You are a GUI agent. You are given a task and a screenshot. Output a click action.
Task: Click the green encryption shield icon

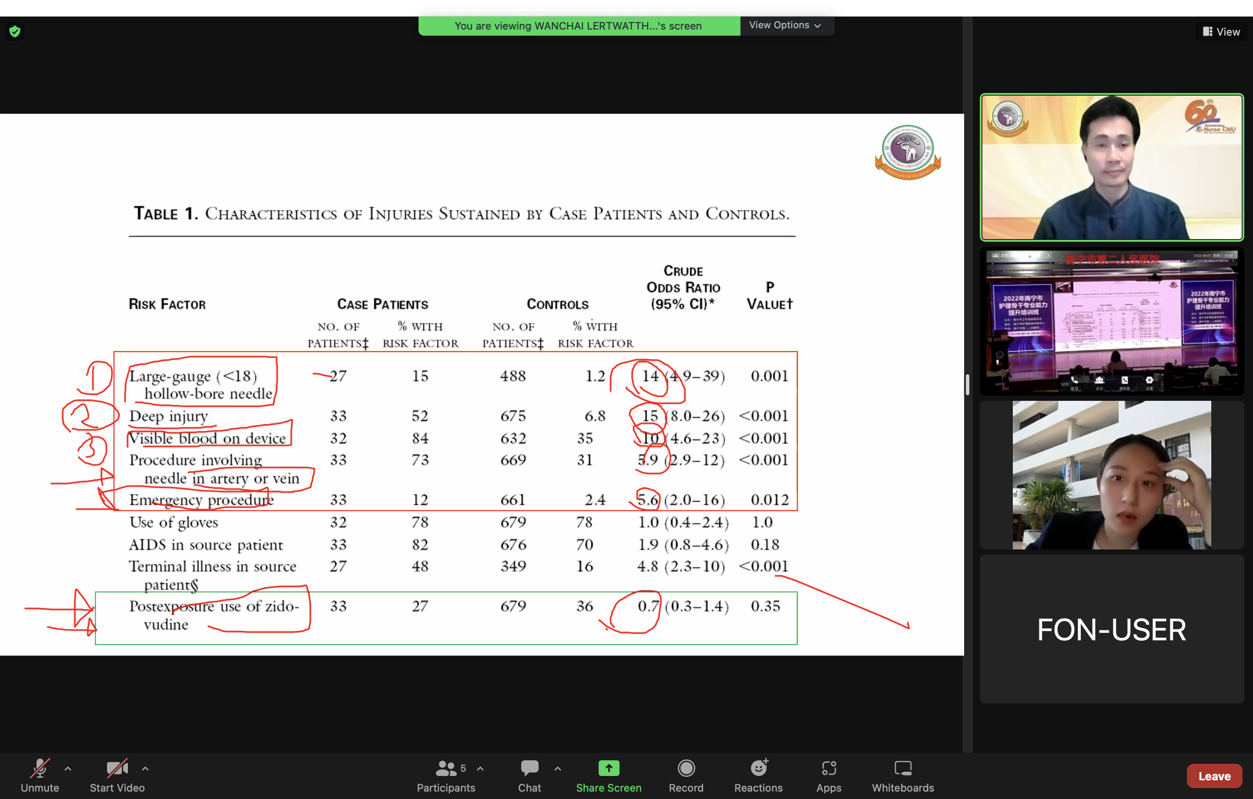click(15, 32)
